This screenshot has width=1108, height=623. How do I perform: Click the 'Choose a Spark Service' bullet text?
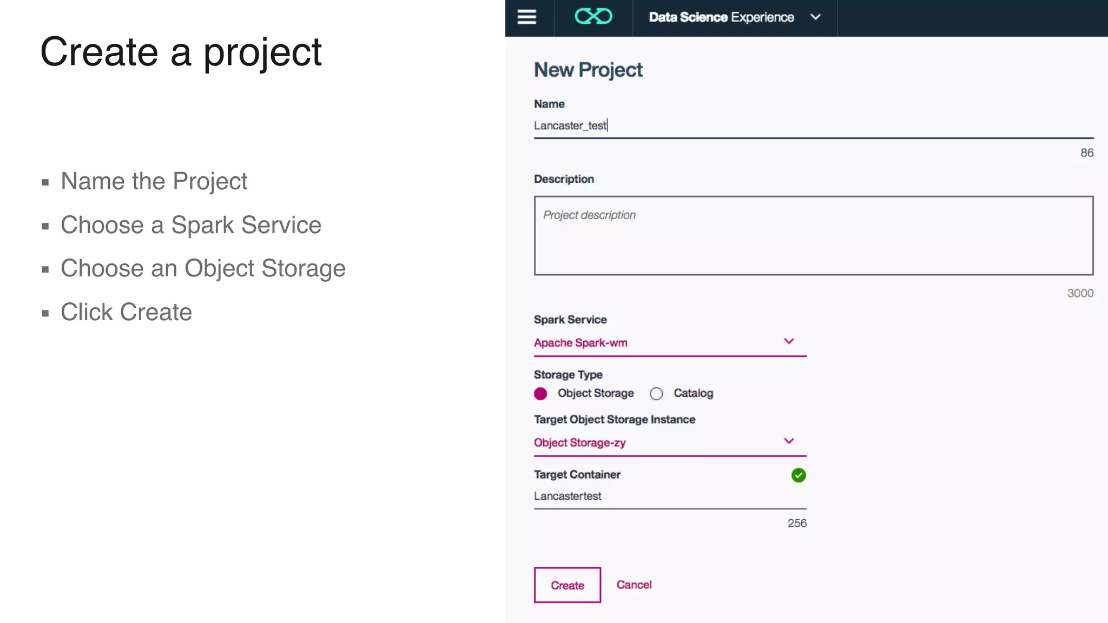coord(191,225)
